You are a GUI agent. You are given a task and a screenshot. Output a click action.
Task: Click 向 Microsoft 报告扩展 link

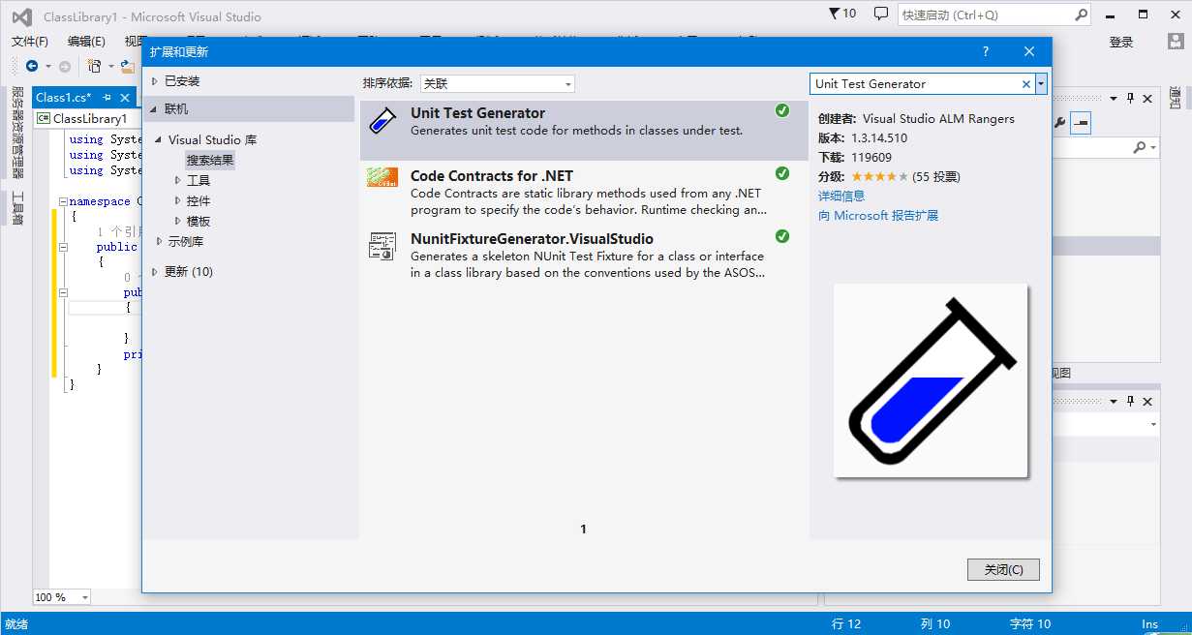click(878, 215)
